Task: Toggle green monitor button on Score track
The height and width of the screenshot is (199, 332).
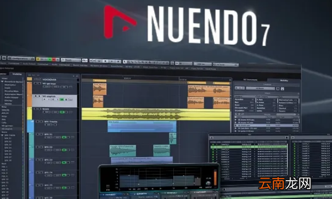Action: pyautogui.click(x=62, y=112)
